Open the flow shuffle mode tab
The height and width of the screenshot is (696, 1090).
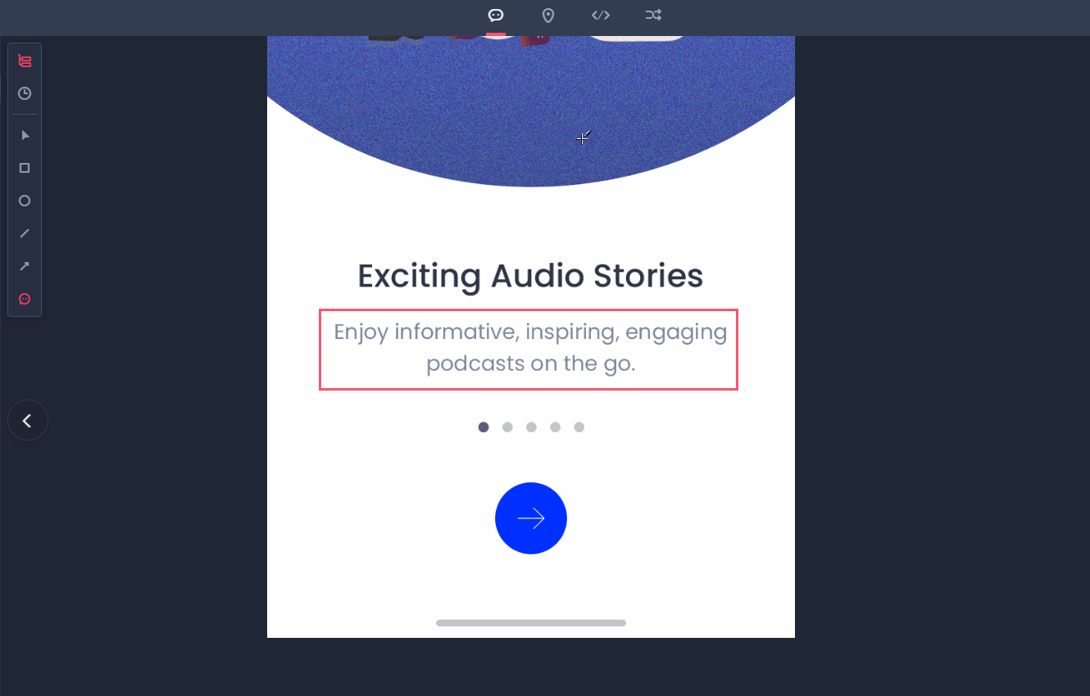coord(653,16)
